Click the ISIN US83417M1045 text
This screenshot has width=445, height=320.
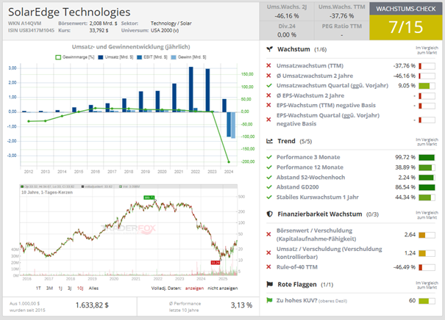tap(31, 30)
